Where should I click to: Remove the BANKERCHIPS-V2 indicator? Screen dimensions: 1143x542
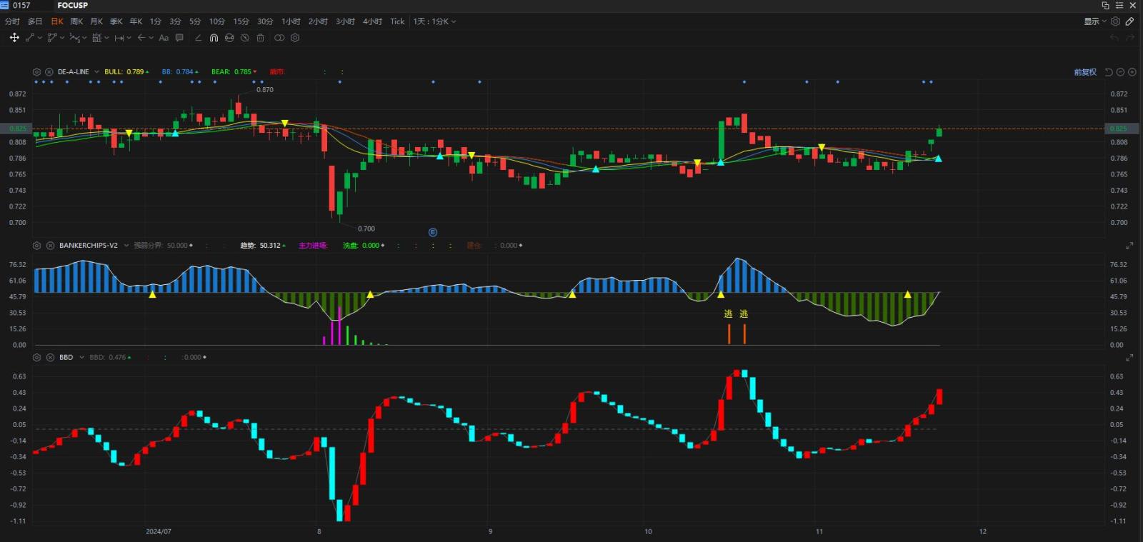point(50,246)
